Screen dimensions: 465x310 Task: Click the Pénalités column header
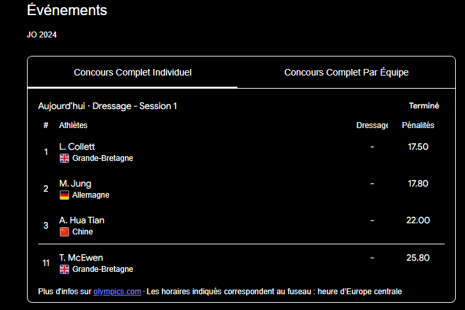coord(418,125)
